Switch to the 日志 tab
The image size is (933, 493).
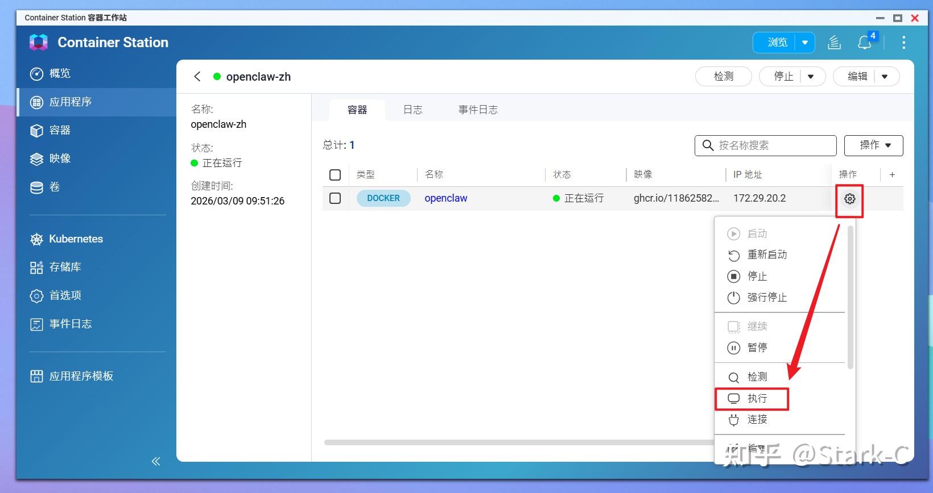click(x=413, y=110)
